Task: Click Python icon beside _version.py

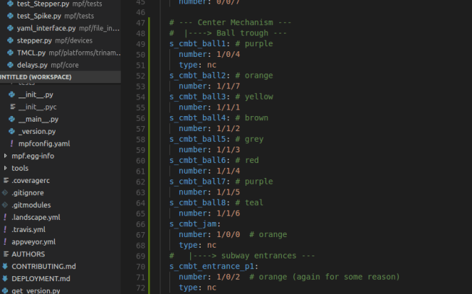Action: (11, 132)
